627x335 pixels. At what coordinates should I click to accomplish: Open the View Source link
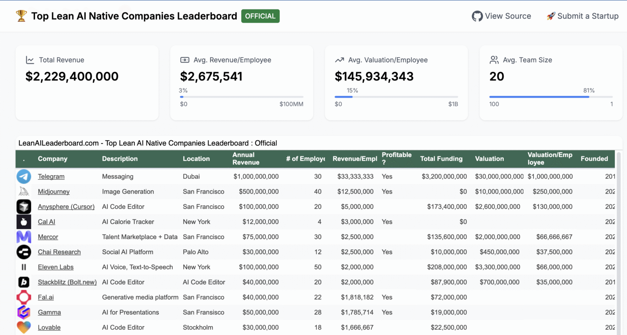pos(501,16)
